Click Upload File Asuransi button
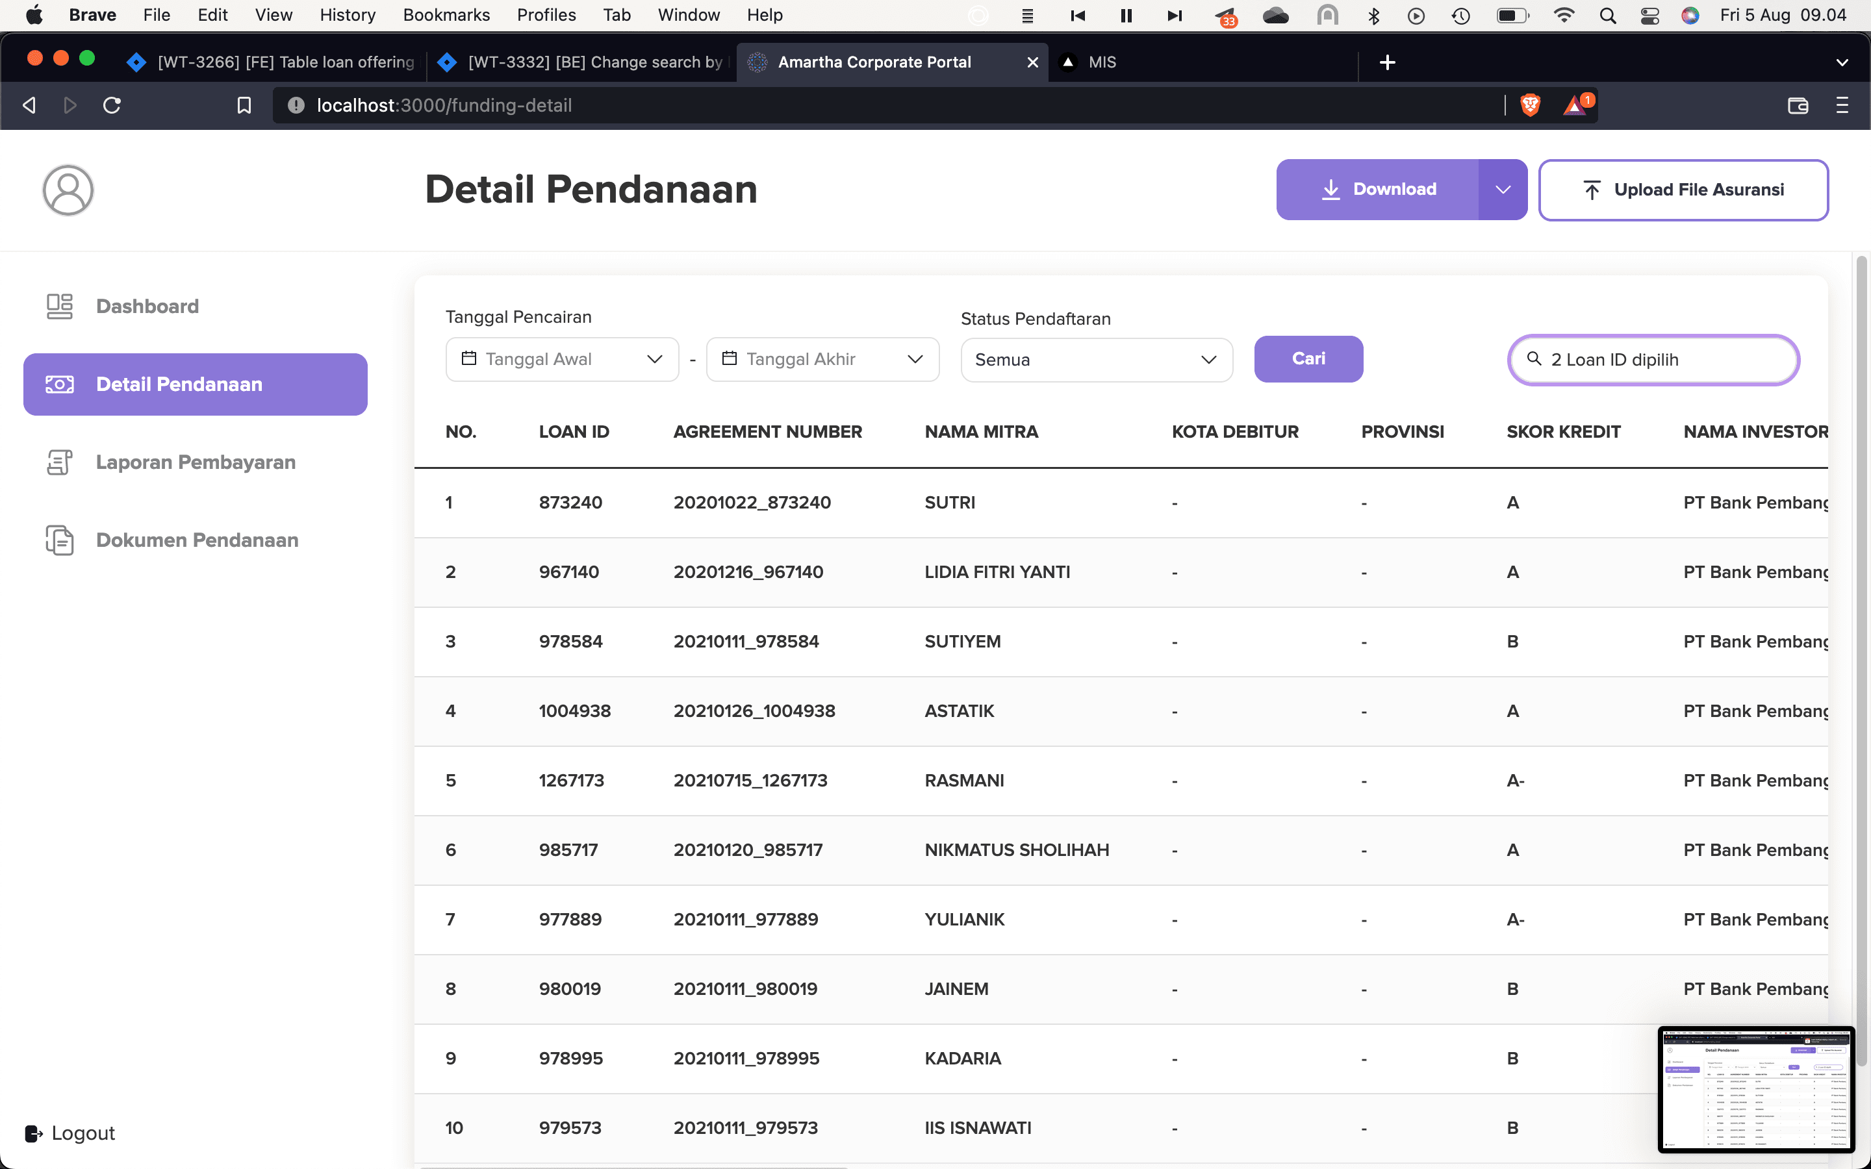 coord(1683,190)
